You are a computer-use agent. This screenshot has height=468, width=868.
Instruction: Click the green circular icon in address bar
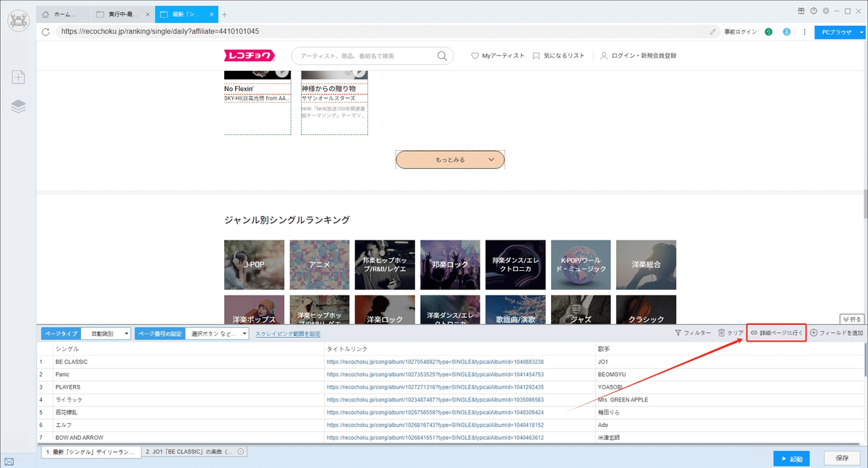click(768, 32)
